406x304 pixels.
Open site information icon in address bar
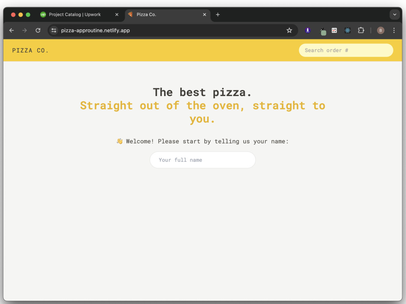coord(54,30)
